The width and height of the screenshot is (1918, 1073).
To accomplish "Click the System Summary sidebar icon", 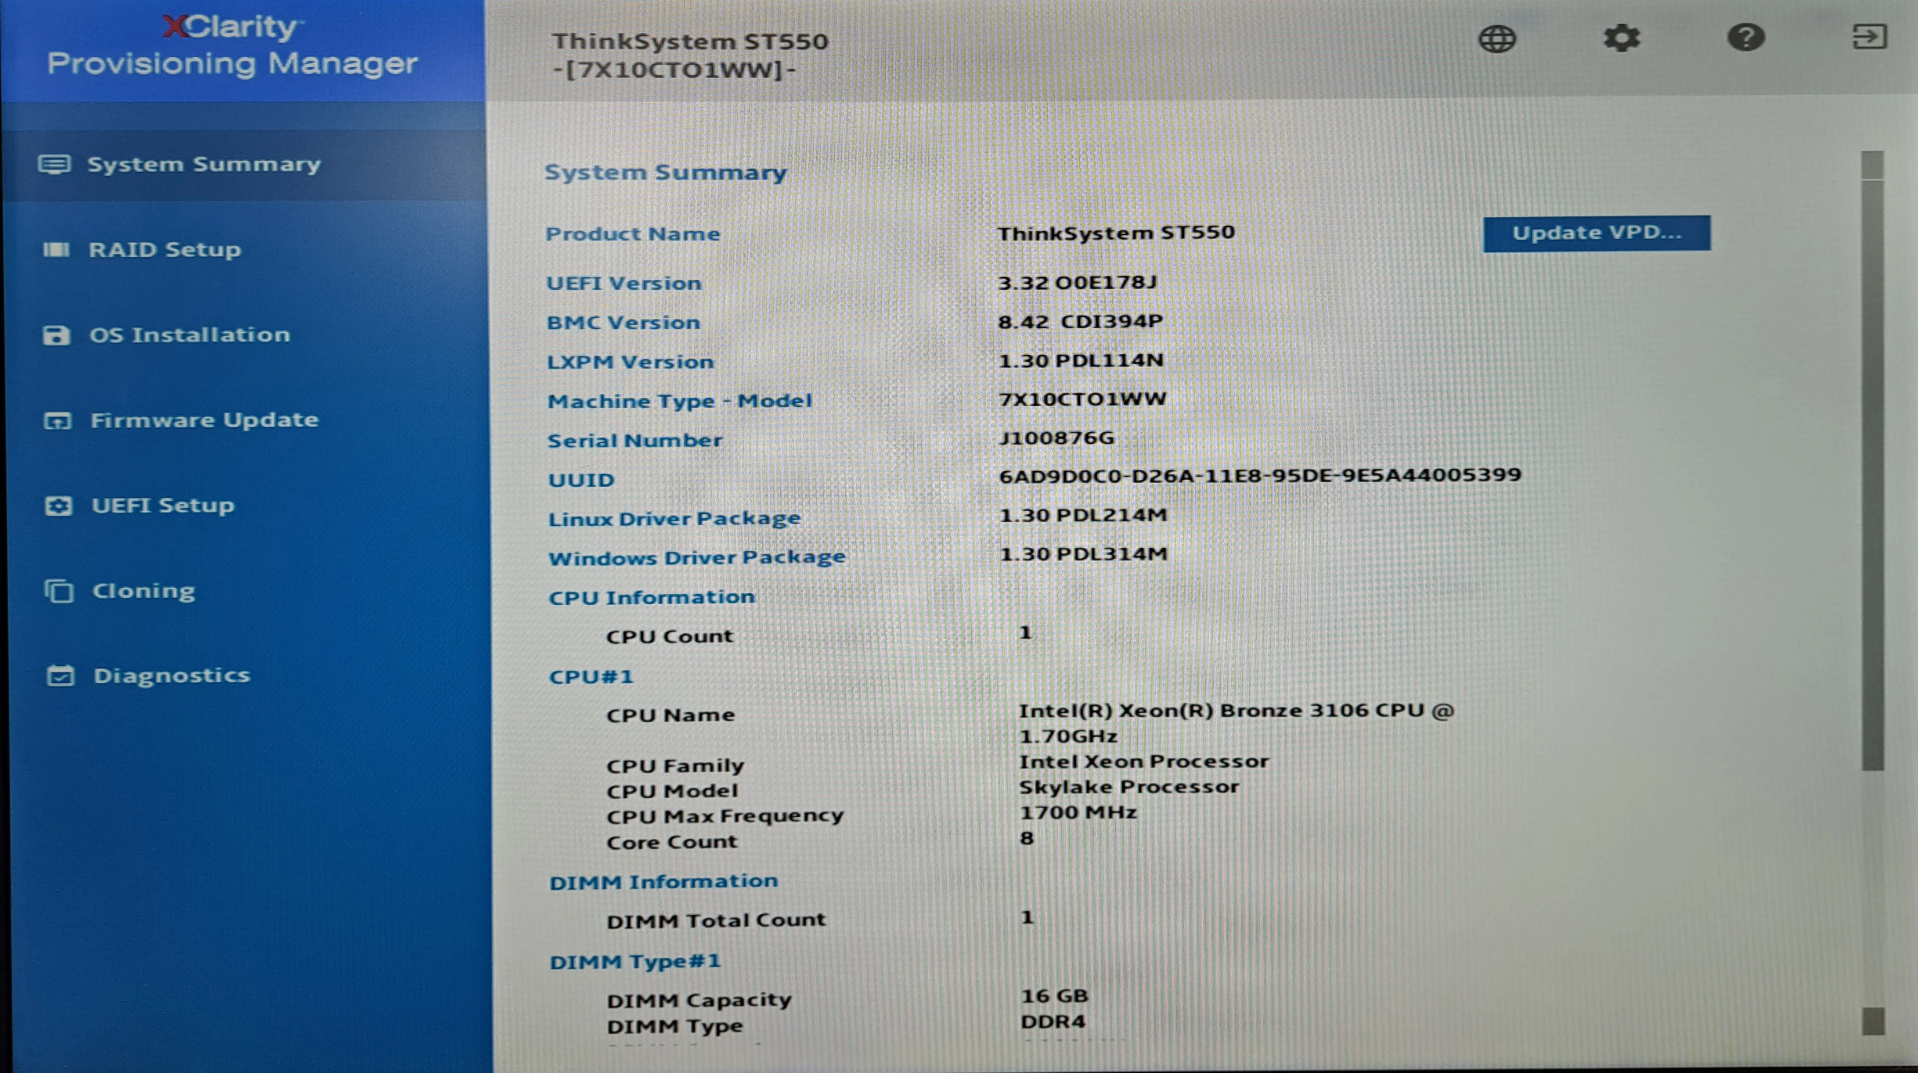I will 54,165.
